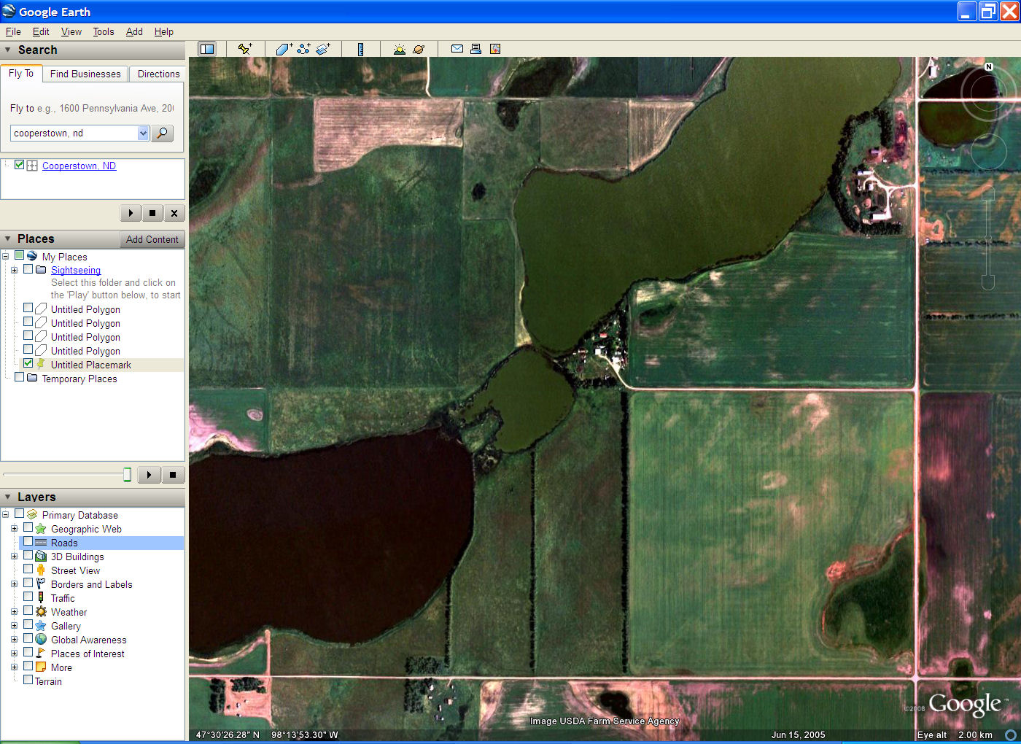
Task: Uncheck the Cooperstown, ND result checkbox
Action: tap(19, 165)
